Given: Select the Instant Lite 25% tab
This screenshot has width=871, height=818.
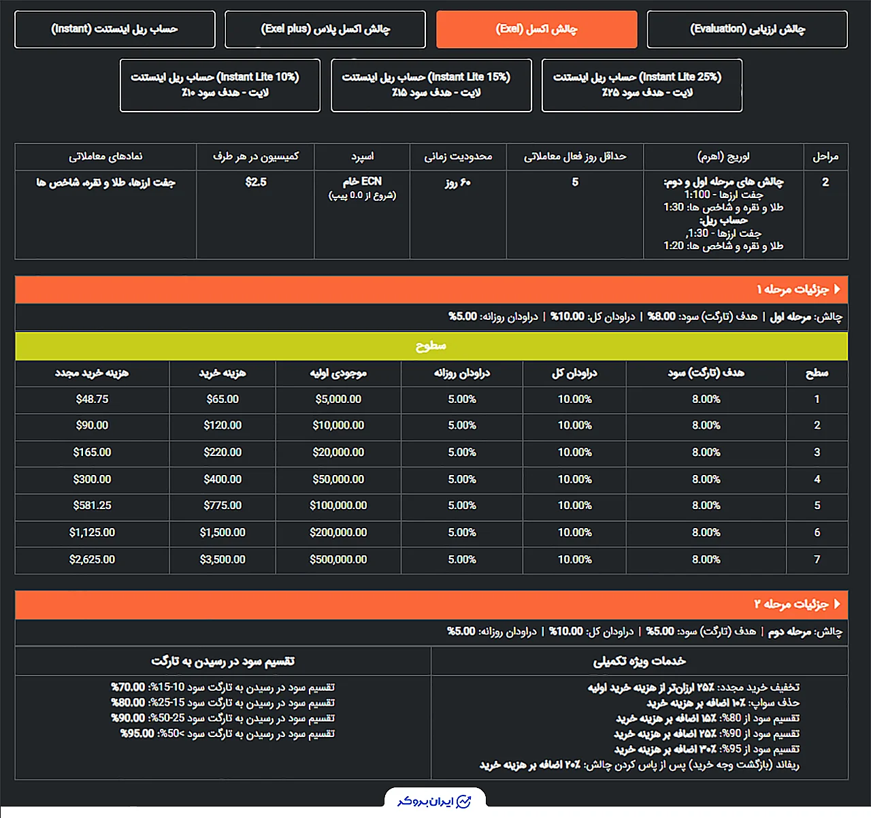Looking at the screenshot, I should [642, 85].
